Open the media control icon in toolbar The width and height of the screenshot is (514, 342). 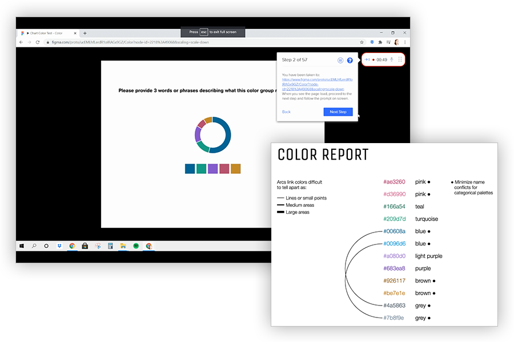click(388, 42)
